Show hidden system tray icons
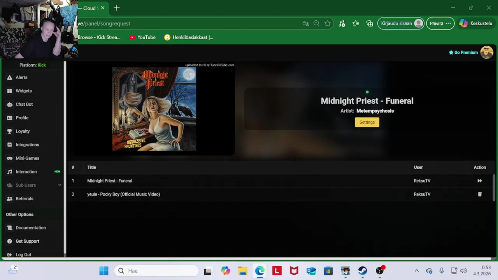The image size is (498, 280). 417,271
